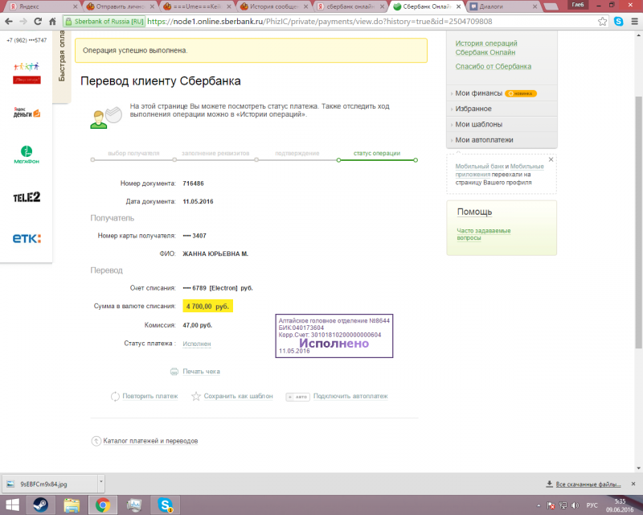This screenshot has width=643, height=515.
Task: Click the авто badge for autopayment
Action: pos(297,397)
